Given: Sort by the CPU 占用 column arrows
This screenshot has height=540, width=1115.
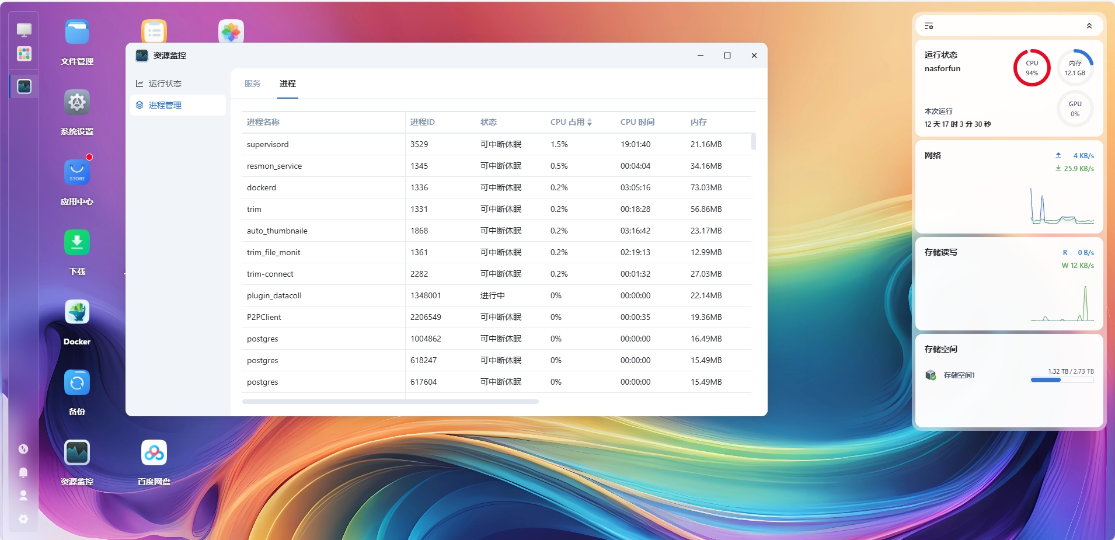Looking at the screenshot, I should point(590,122).
